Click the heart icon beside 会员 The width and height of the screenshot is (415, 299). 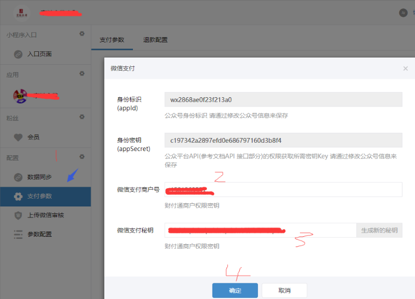pos(18,137)
